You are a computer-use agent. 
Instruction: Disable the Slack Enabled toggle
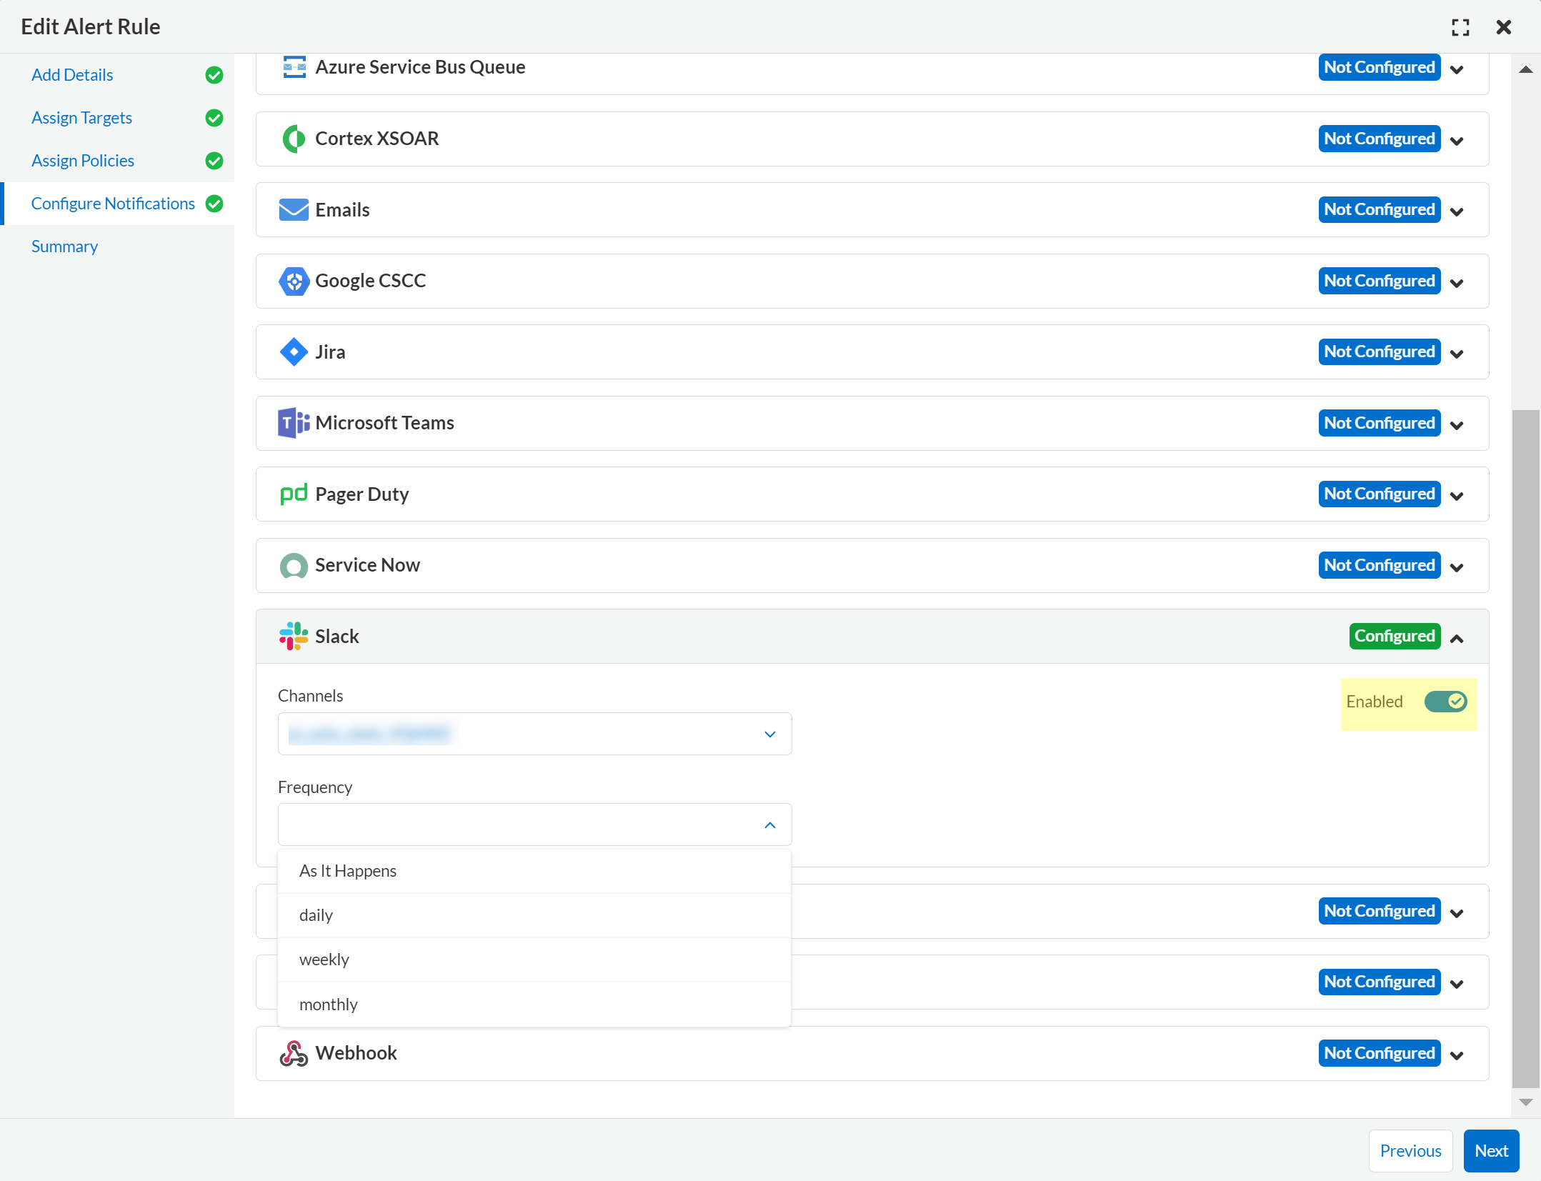click(1445, 702)
